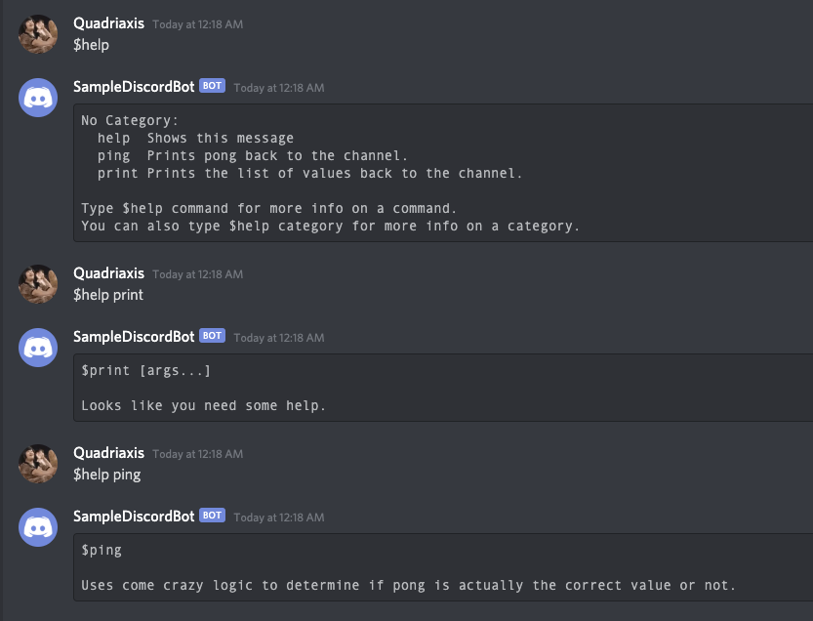Click the bot avatar next to the $print response
Image resolution: width=813 pixels, height=621 pixels.
[37, 349]
